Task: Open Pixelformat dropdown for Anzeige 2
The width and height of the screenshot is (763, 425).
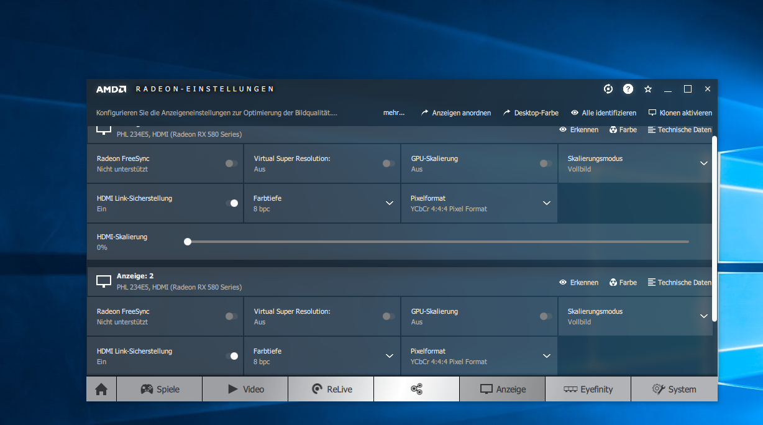Action: (547, 356)
